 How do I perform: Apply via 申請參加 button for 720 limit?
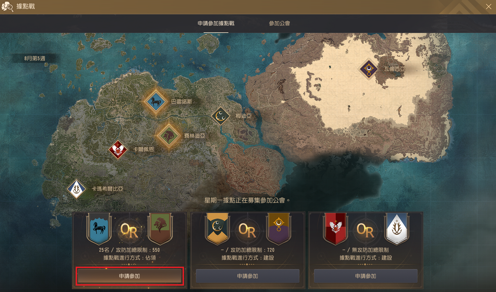click(247, 276)
